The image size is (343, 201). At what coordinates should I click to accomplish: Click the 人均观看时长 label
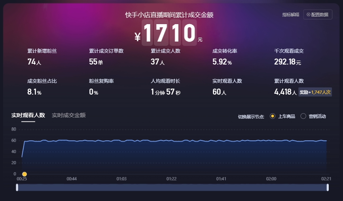pyautogui.click(x=165, y=81)
